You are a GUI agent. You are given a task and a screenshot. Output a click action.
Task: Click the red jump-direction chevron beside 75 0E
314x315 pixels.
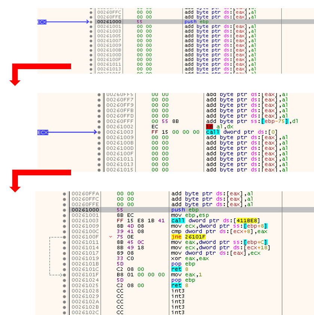click(x=110, y=237)
